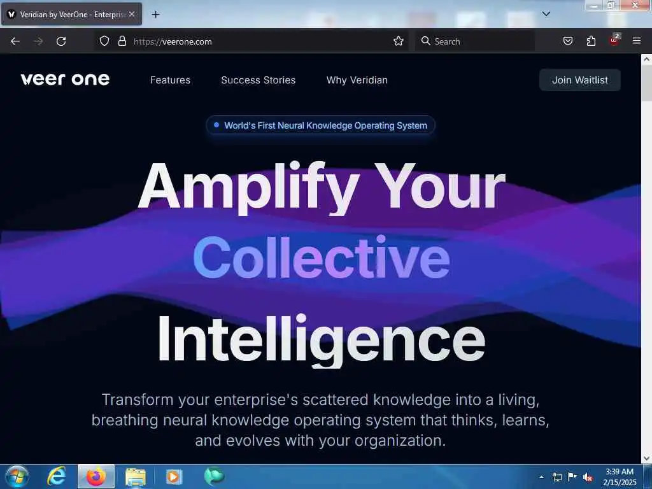This screenshot has height=489, width=652.
Task: Click the veer one logo
Action: click(x=65, y=79)
